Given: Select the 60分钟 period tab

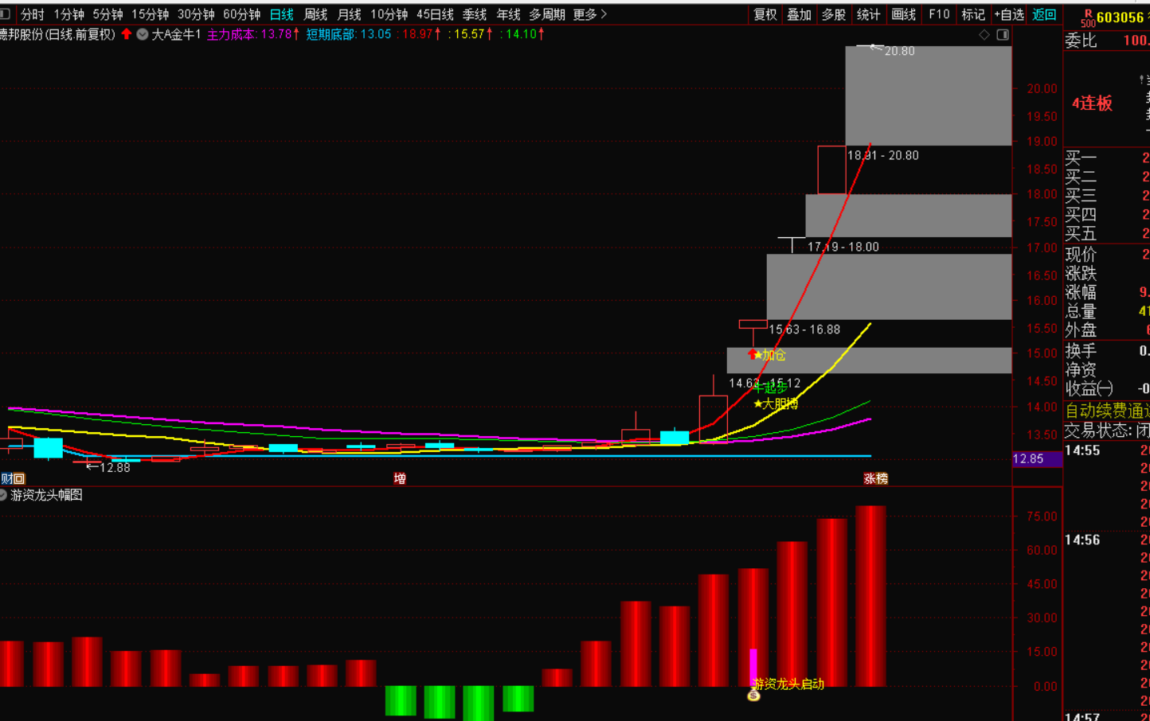Looking at the screenshot, I should (241, 14).
